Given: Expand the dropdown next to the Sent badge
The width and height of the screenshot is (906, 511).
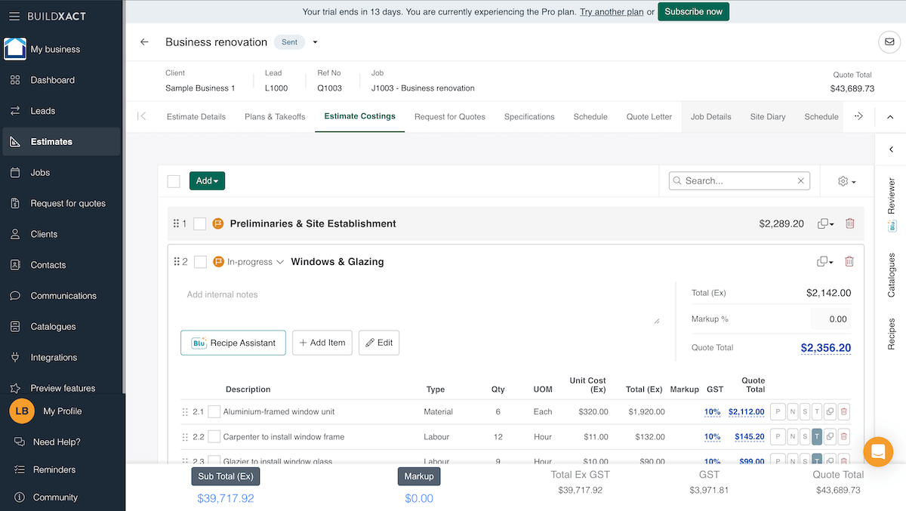Looking at the screenshot, I should point(315,42).
